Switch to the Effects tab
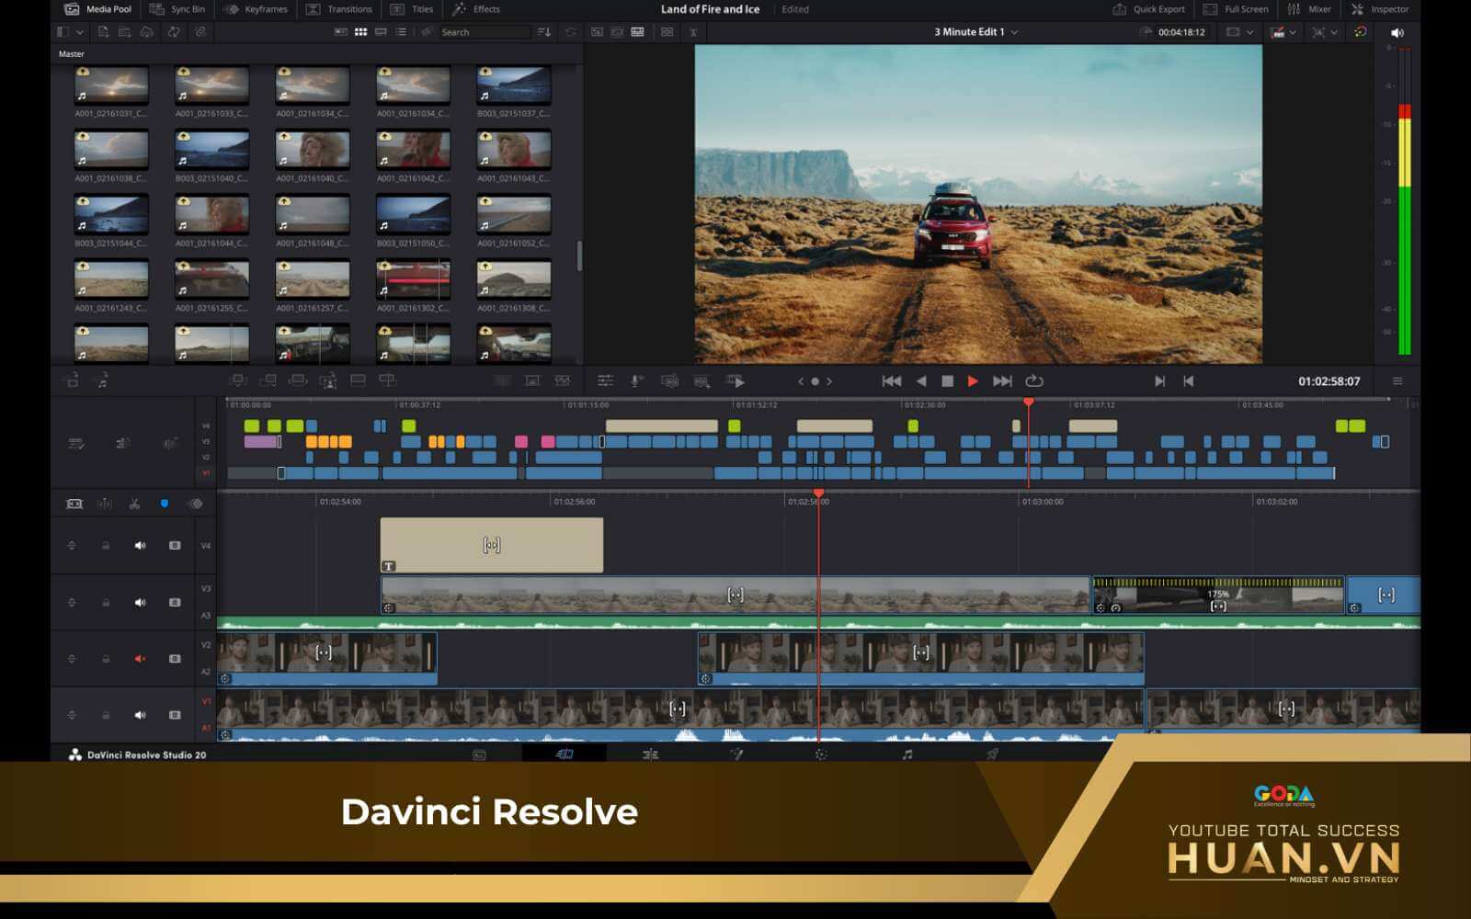This screenshot has height=919, width=1471. [x=476, y=9]
